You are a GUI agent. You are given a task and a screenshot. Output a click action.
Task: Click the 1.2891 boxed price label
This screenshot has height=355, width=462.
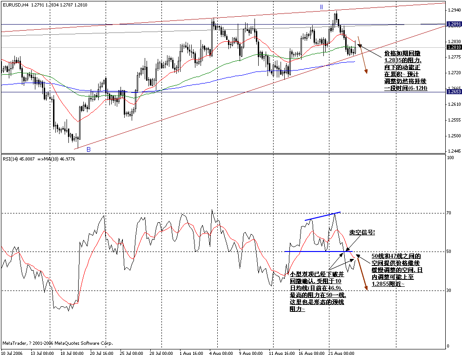click(454, 24)
